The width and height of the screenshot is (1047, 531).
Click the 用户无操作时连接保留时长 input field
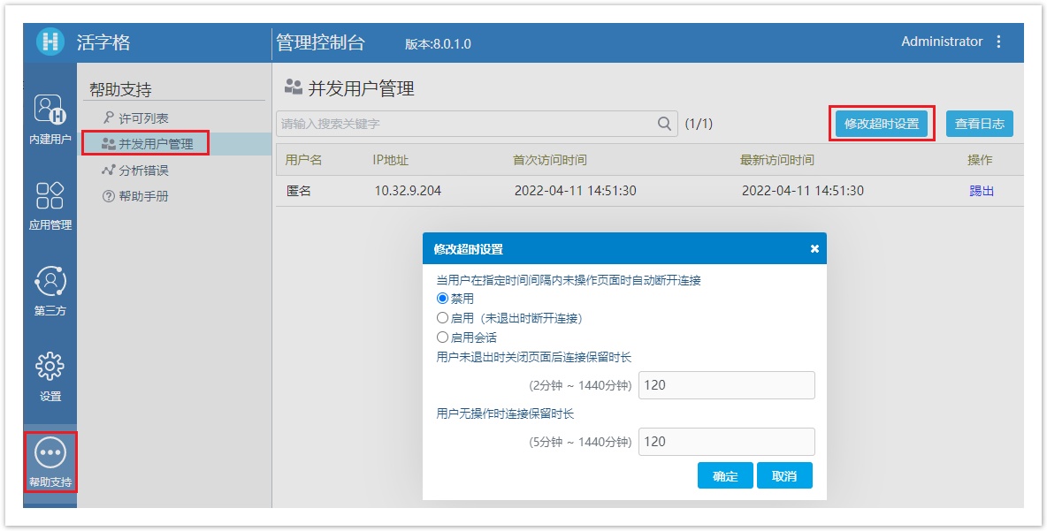click(726, 442)
